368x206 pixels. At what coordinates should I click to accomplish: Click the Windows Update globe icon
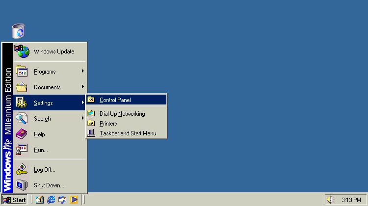(22, 51)
